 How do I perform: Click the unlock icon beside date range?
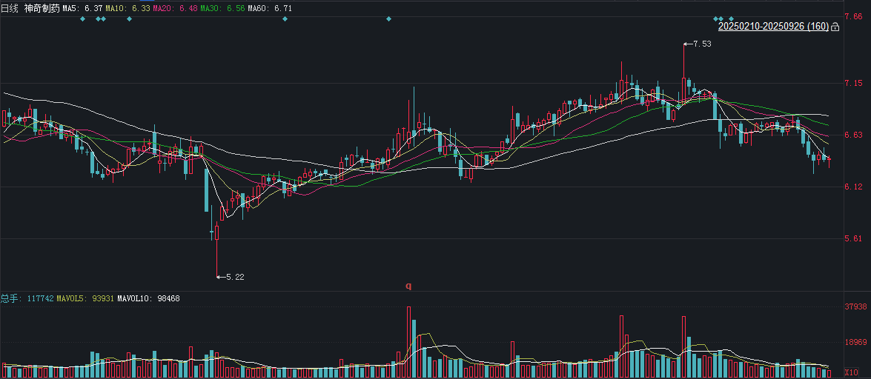click(835, 27)
